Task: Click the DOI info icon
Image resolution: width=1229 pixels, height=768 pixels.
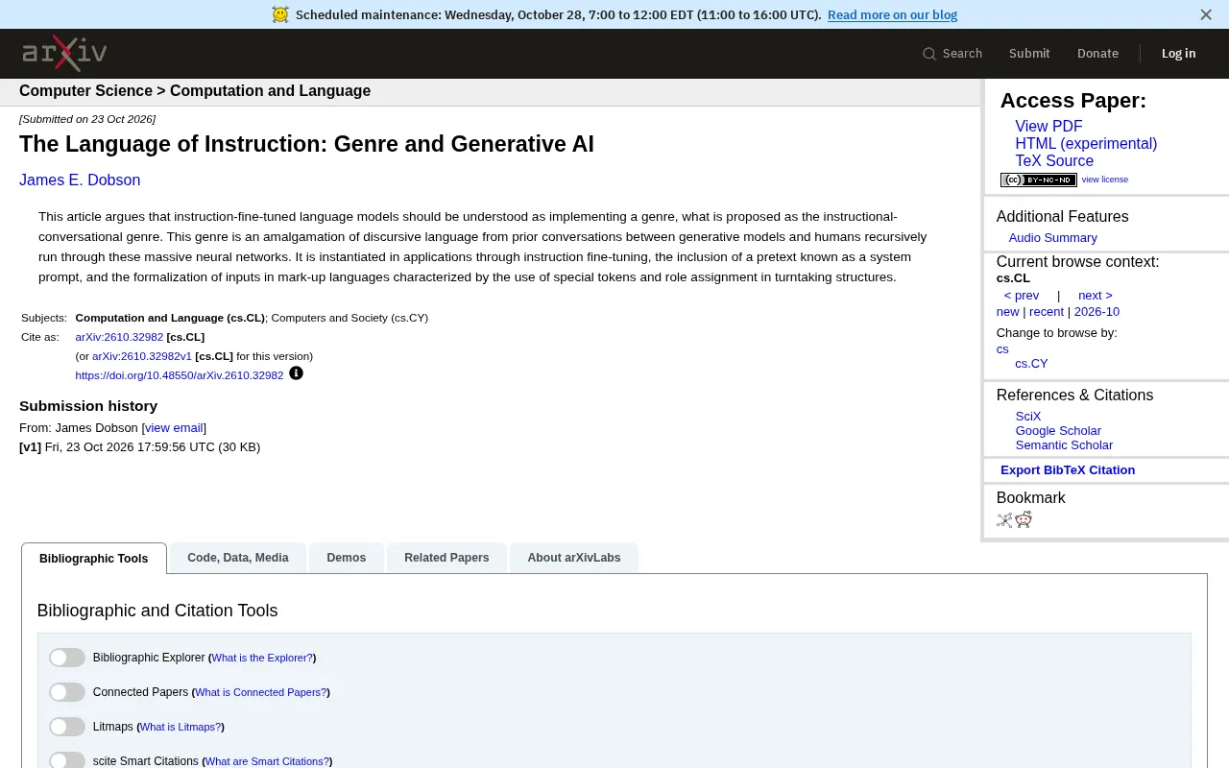Action: pos(296,373)
